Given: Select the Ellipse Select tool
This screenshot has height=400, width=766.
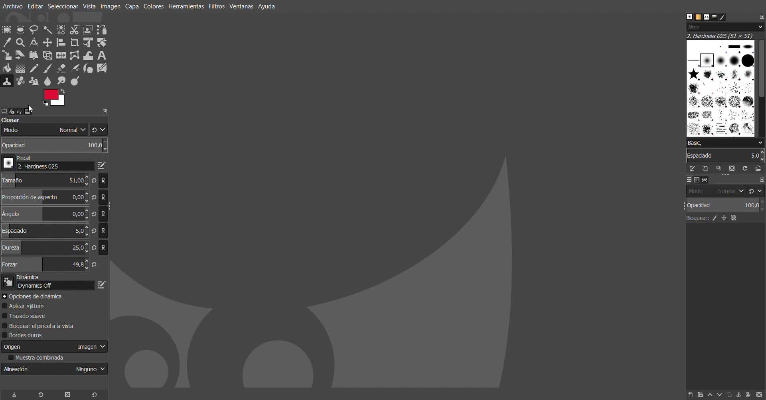Looking at the screenshot, I should [20, 30].
